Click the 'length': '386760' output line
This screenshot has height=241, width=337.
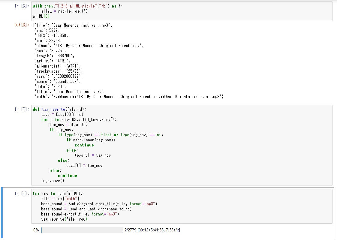pos(55,56)
